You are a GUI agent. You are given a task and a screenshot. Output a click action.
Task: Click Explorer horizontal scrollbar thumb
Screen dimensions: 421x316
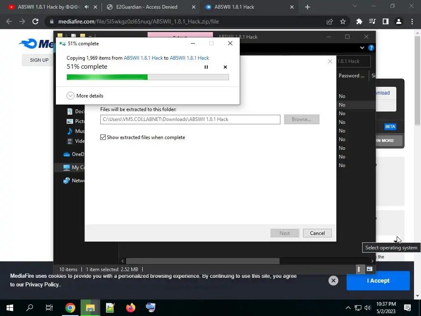[203, 261]
